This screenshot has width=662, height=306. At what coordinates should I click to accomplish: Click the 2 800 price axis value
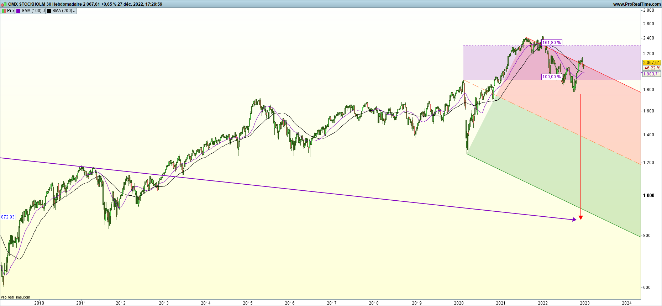point(648,10)
